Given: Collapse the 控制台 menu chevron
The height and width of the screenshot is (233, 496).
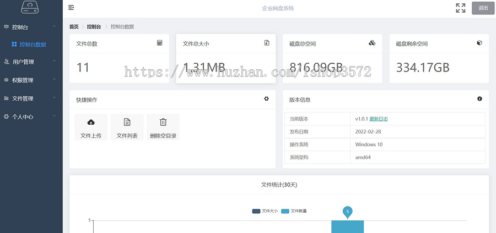Looking at the screenshot, I should (54, 26).
